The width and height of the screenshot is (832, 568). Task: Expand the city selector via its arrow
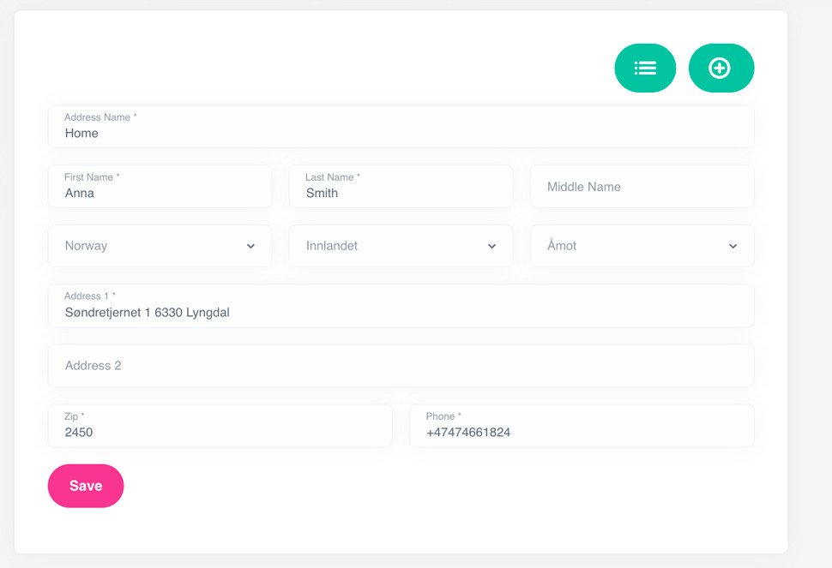pos(733,246)
